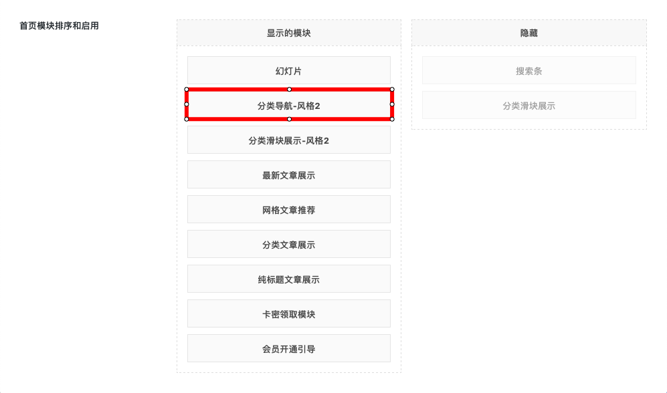Image resolution: width=667 pixels, height=393 pixels.
Task: Click the top-center selection handle
Action: click(x=289, y=89)
